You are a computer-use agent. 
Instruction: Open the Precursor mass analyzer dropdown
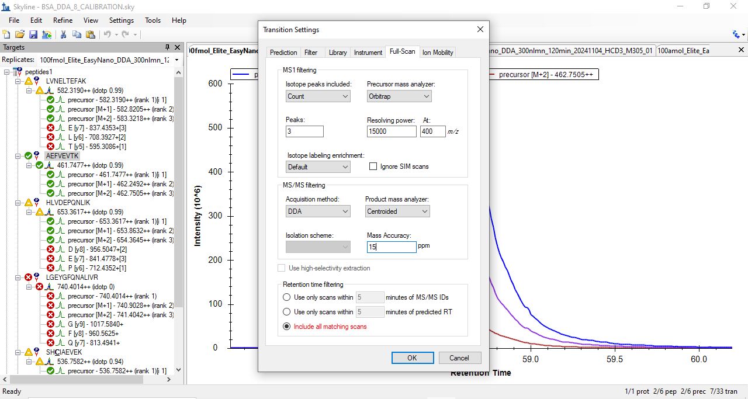click(399, 96)
